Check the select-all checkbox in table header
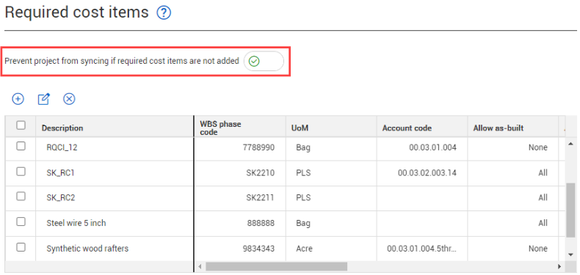The image size is (580, 275). pos(21,125)
